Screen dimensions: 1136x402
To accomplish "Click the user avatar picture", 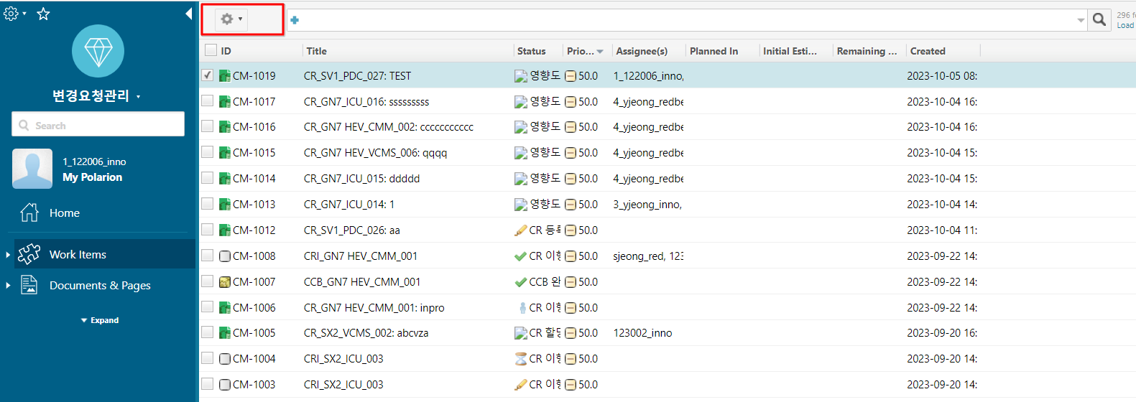I will point(32,169).
